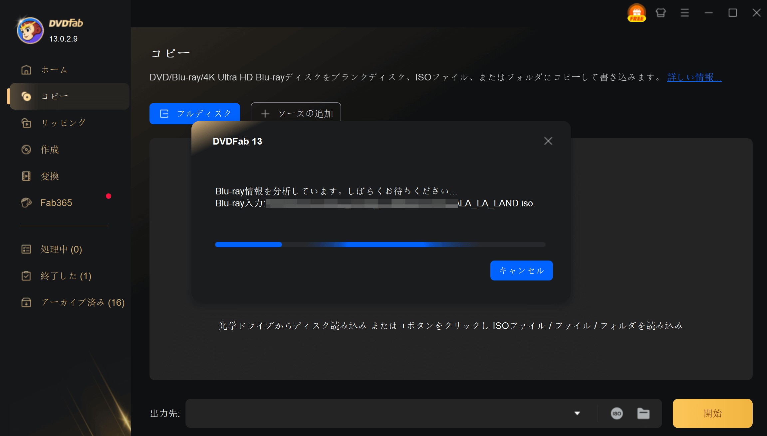
Task: Click the フルディスク copy mode button
Action: pyautogui.click(x=195, y=113)
